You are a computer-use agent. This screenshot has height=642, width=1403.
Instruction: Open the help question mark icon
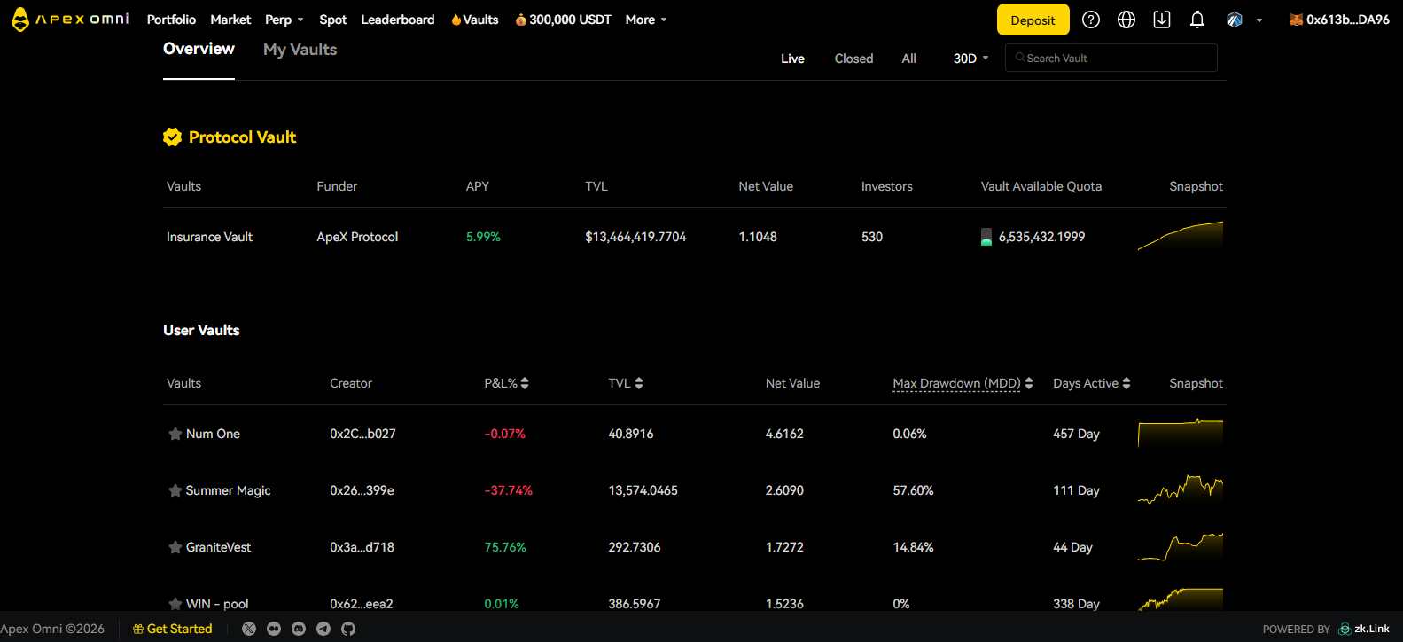point(1091,20)
